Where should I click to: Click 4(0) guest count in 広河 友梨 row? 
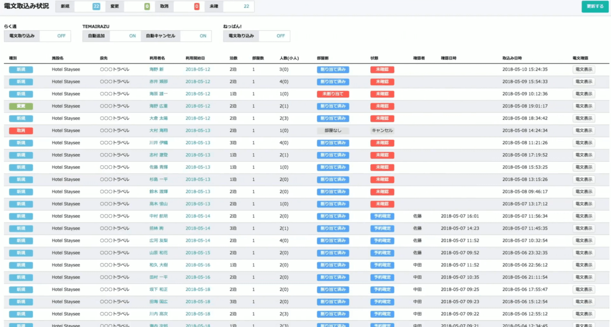(x=284, y=240)
